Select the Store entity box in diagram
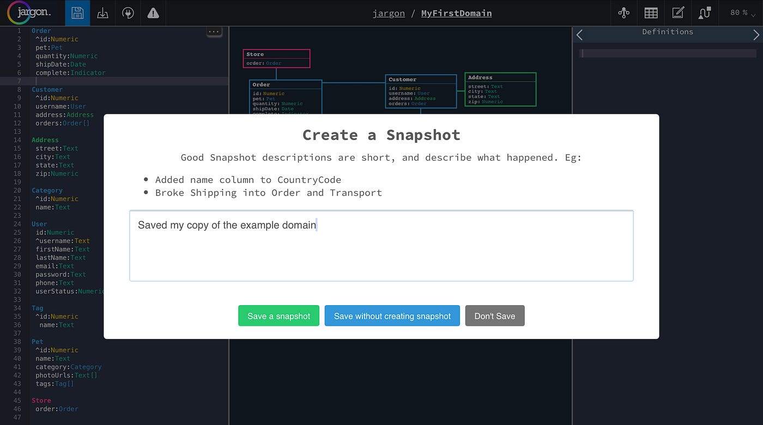763x425 pixels. 276,58
